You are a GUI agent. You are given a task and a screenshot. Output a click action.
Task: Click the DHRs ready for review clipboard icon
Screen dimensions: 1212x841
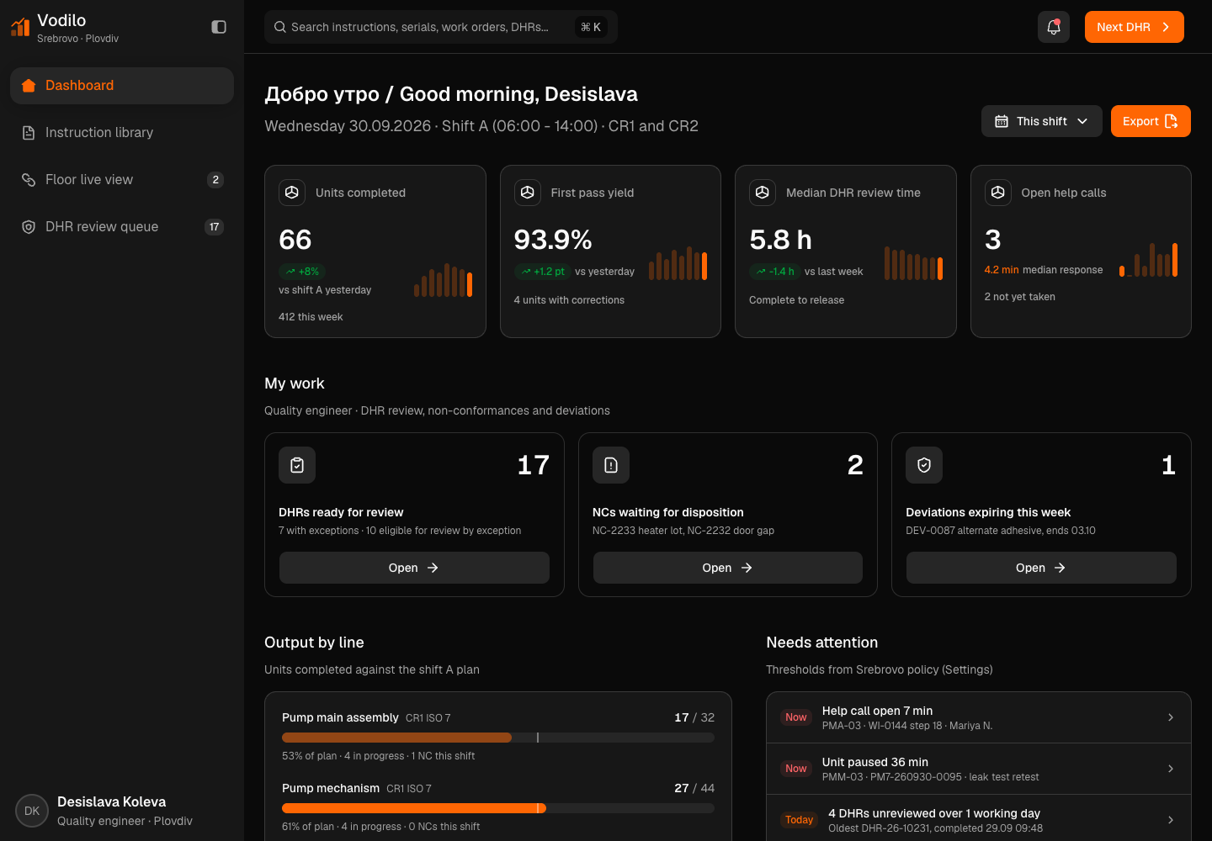point(297,465)
